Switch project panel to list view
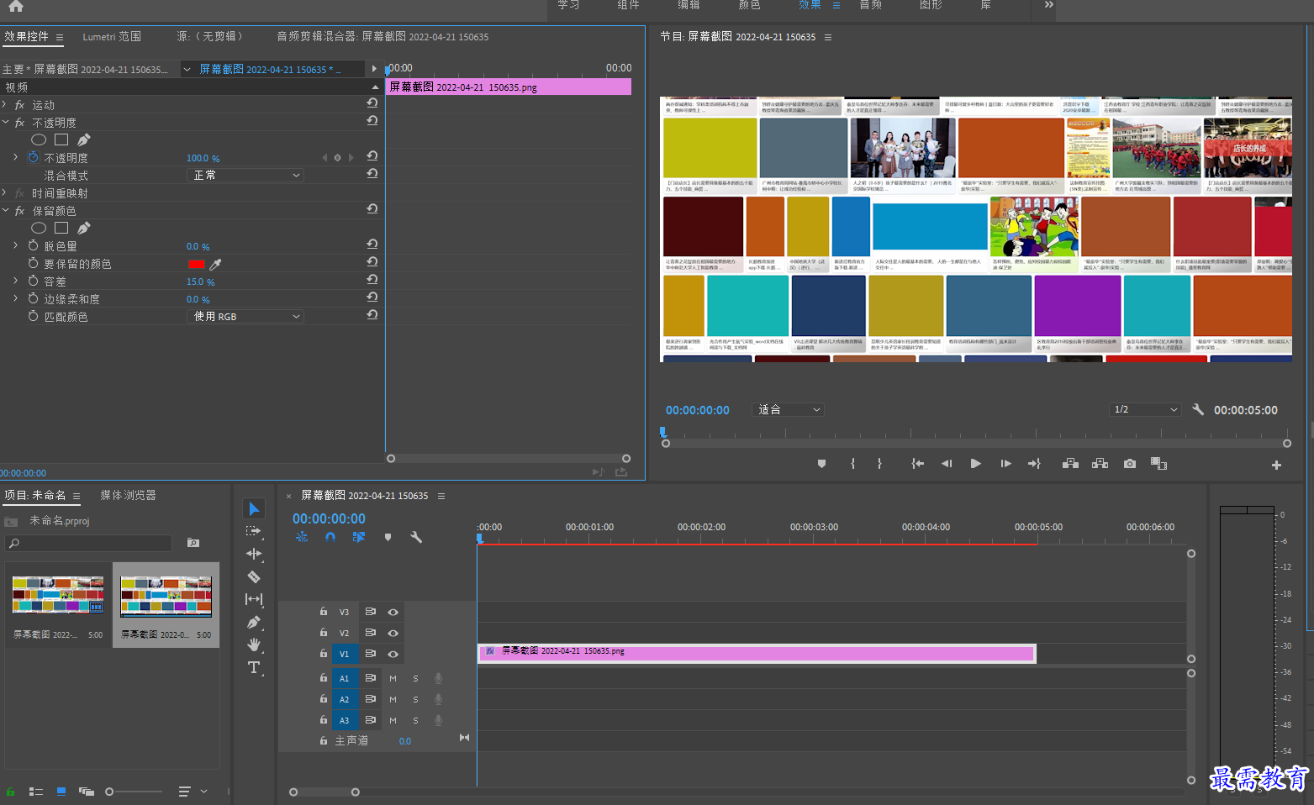The height and width of the screenshot is (805, 1314). 36,792
